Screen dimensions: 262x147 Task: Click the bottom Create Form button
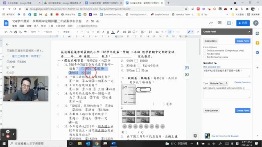[243, 111]
